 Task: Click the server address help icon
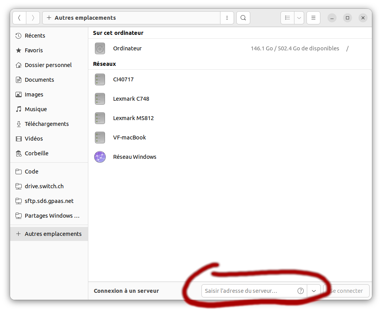pos(300,291)
